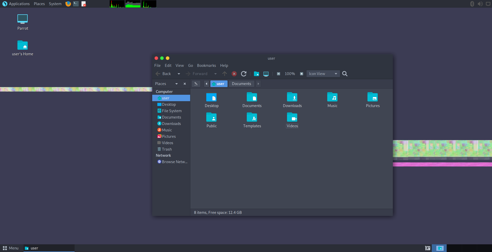Open the Bookmarks menu
The image size is (492, 252).
point(206,66)
